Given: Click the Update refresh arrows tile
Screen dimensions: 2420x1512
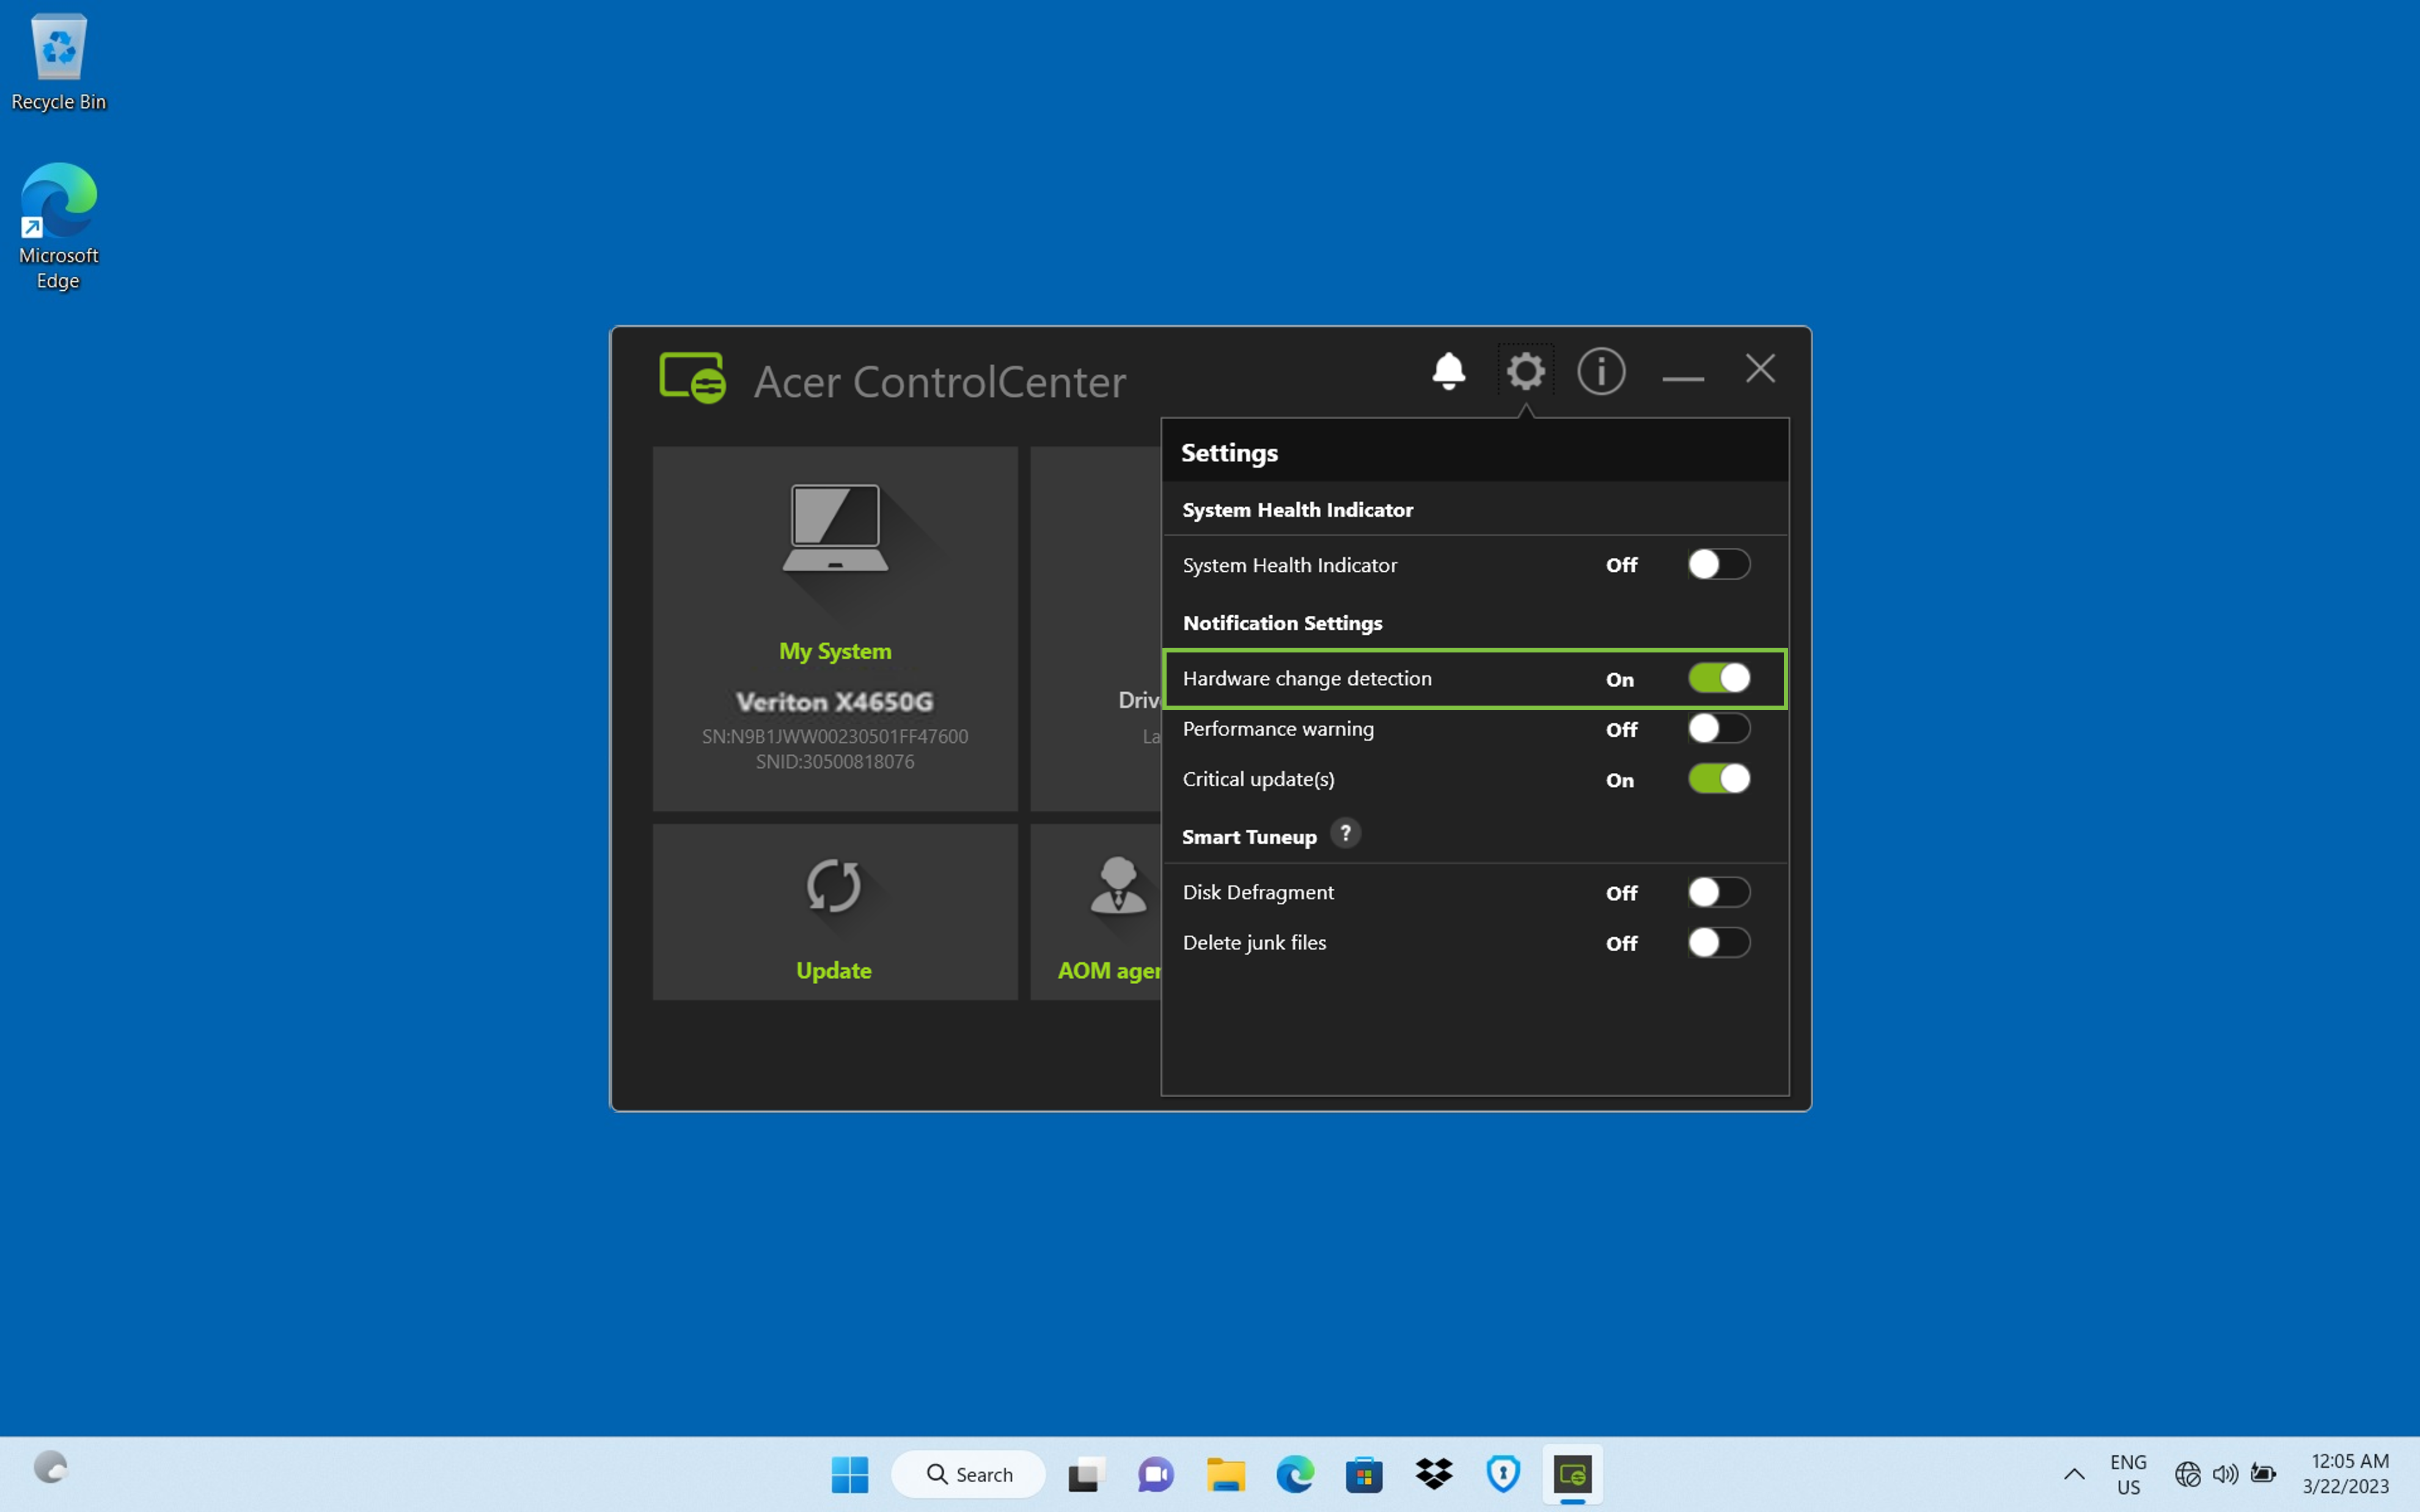Looking at the screenshot, I should point(834,911).
